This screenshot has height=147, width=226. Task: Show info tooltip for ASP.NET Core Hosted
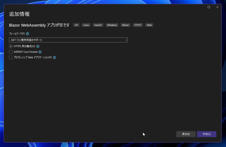[40, 52]
